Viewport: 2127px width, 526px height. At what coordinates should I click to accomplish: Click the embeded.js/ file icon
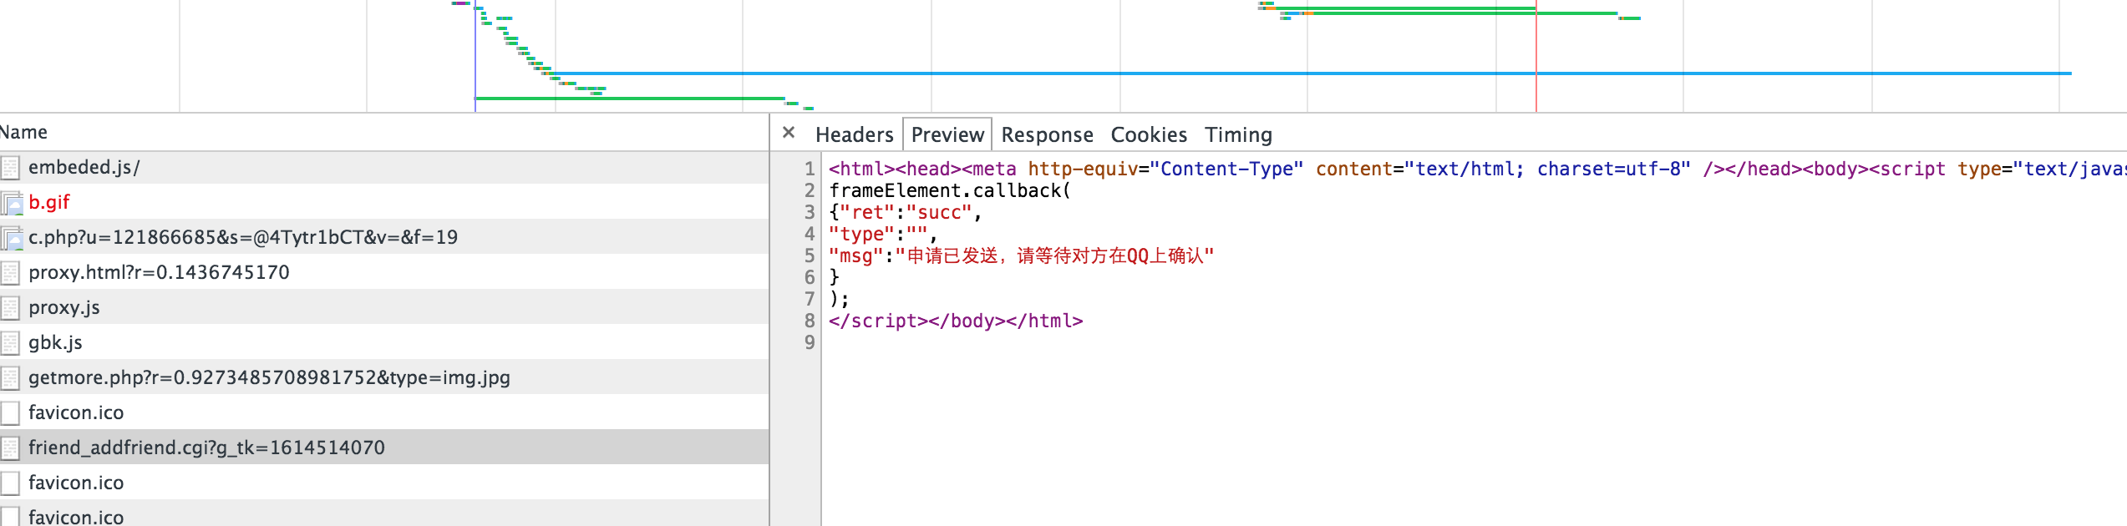(x=10, y=168)
